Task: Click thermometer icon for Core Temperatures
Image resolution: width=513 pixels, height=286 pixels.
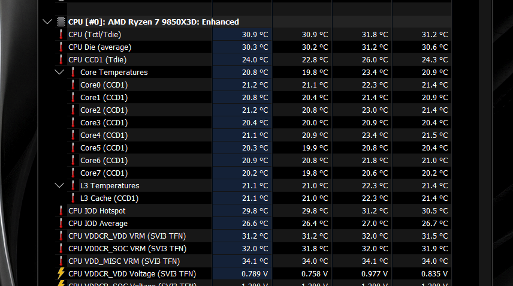Action: pos(73,73)
